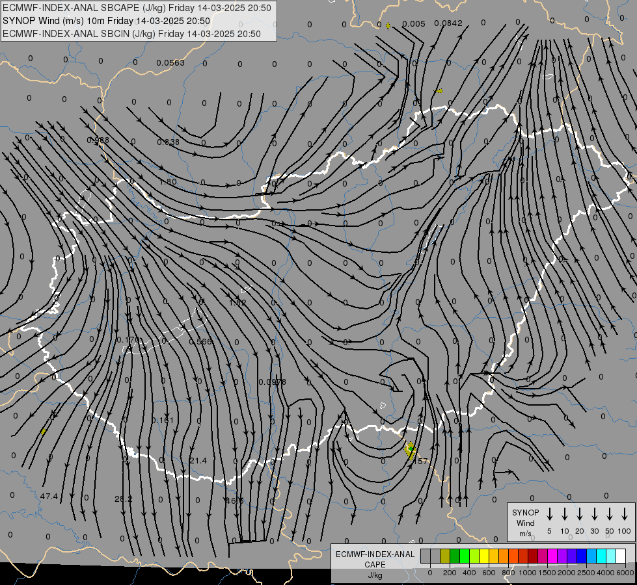Viewport: 637px width, 585px height.
Task: Click the 1500 tick label on CAPE scale
Action: point(547,573)
